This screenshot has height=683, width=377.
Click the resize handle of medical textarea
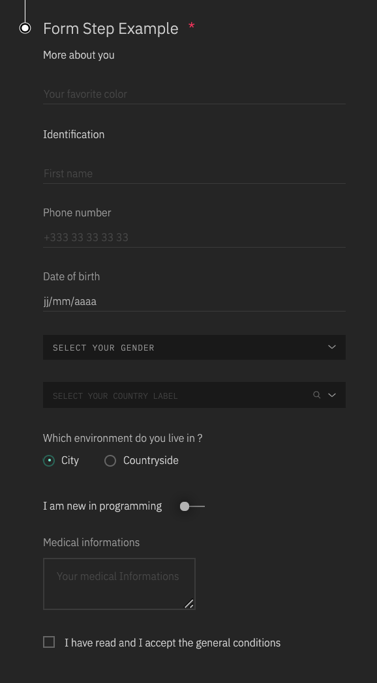click(x=188, y=603)
